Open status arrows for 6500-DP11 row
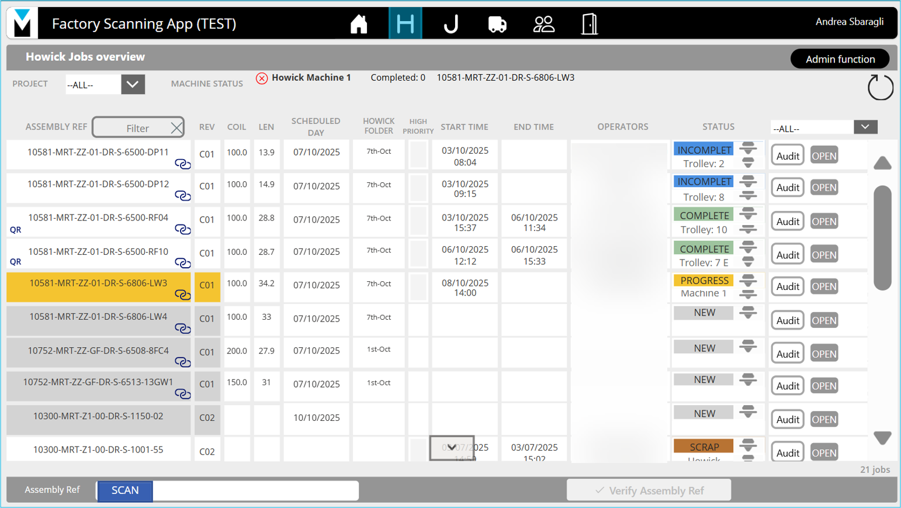 (x=748, y=155)
